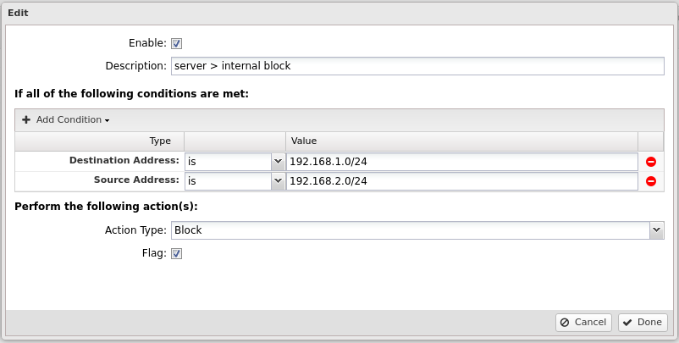Click the Edit dialog title

pos(18,13)
